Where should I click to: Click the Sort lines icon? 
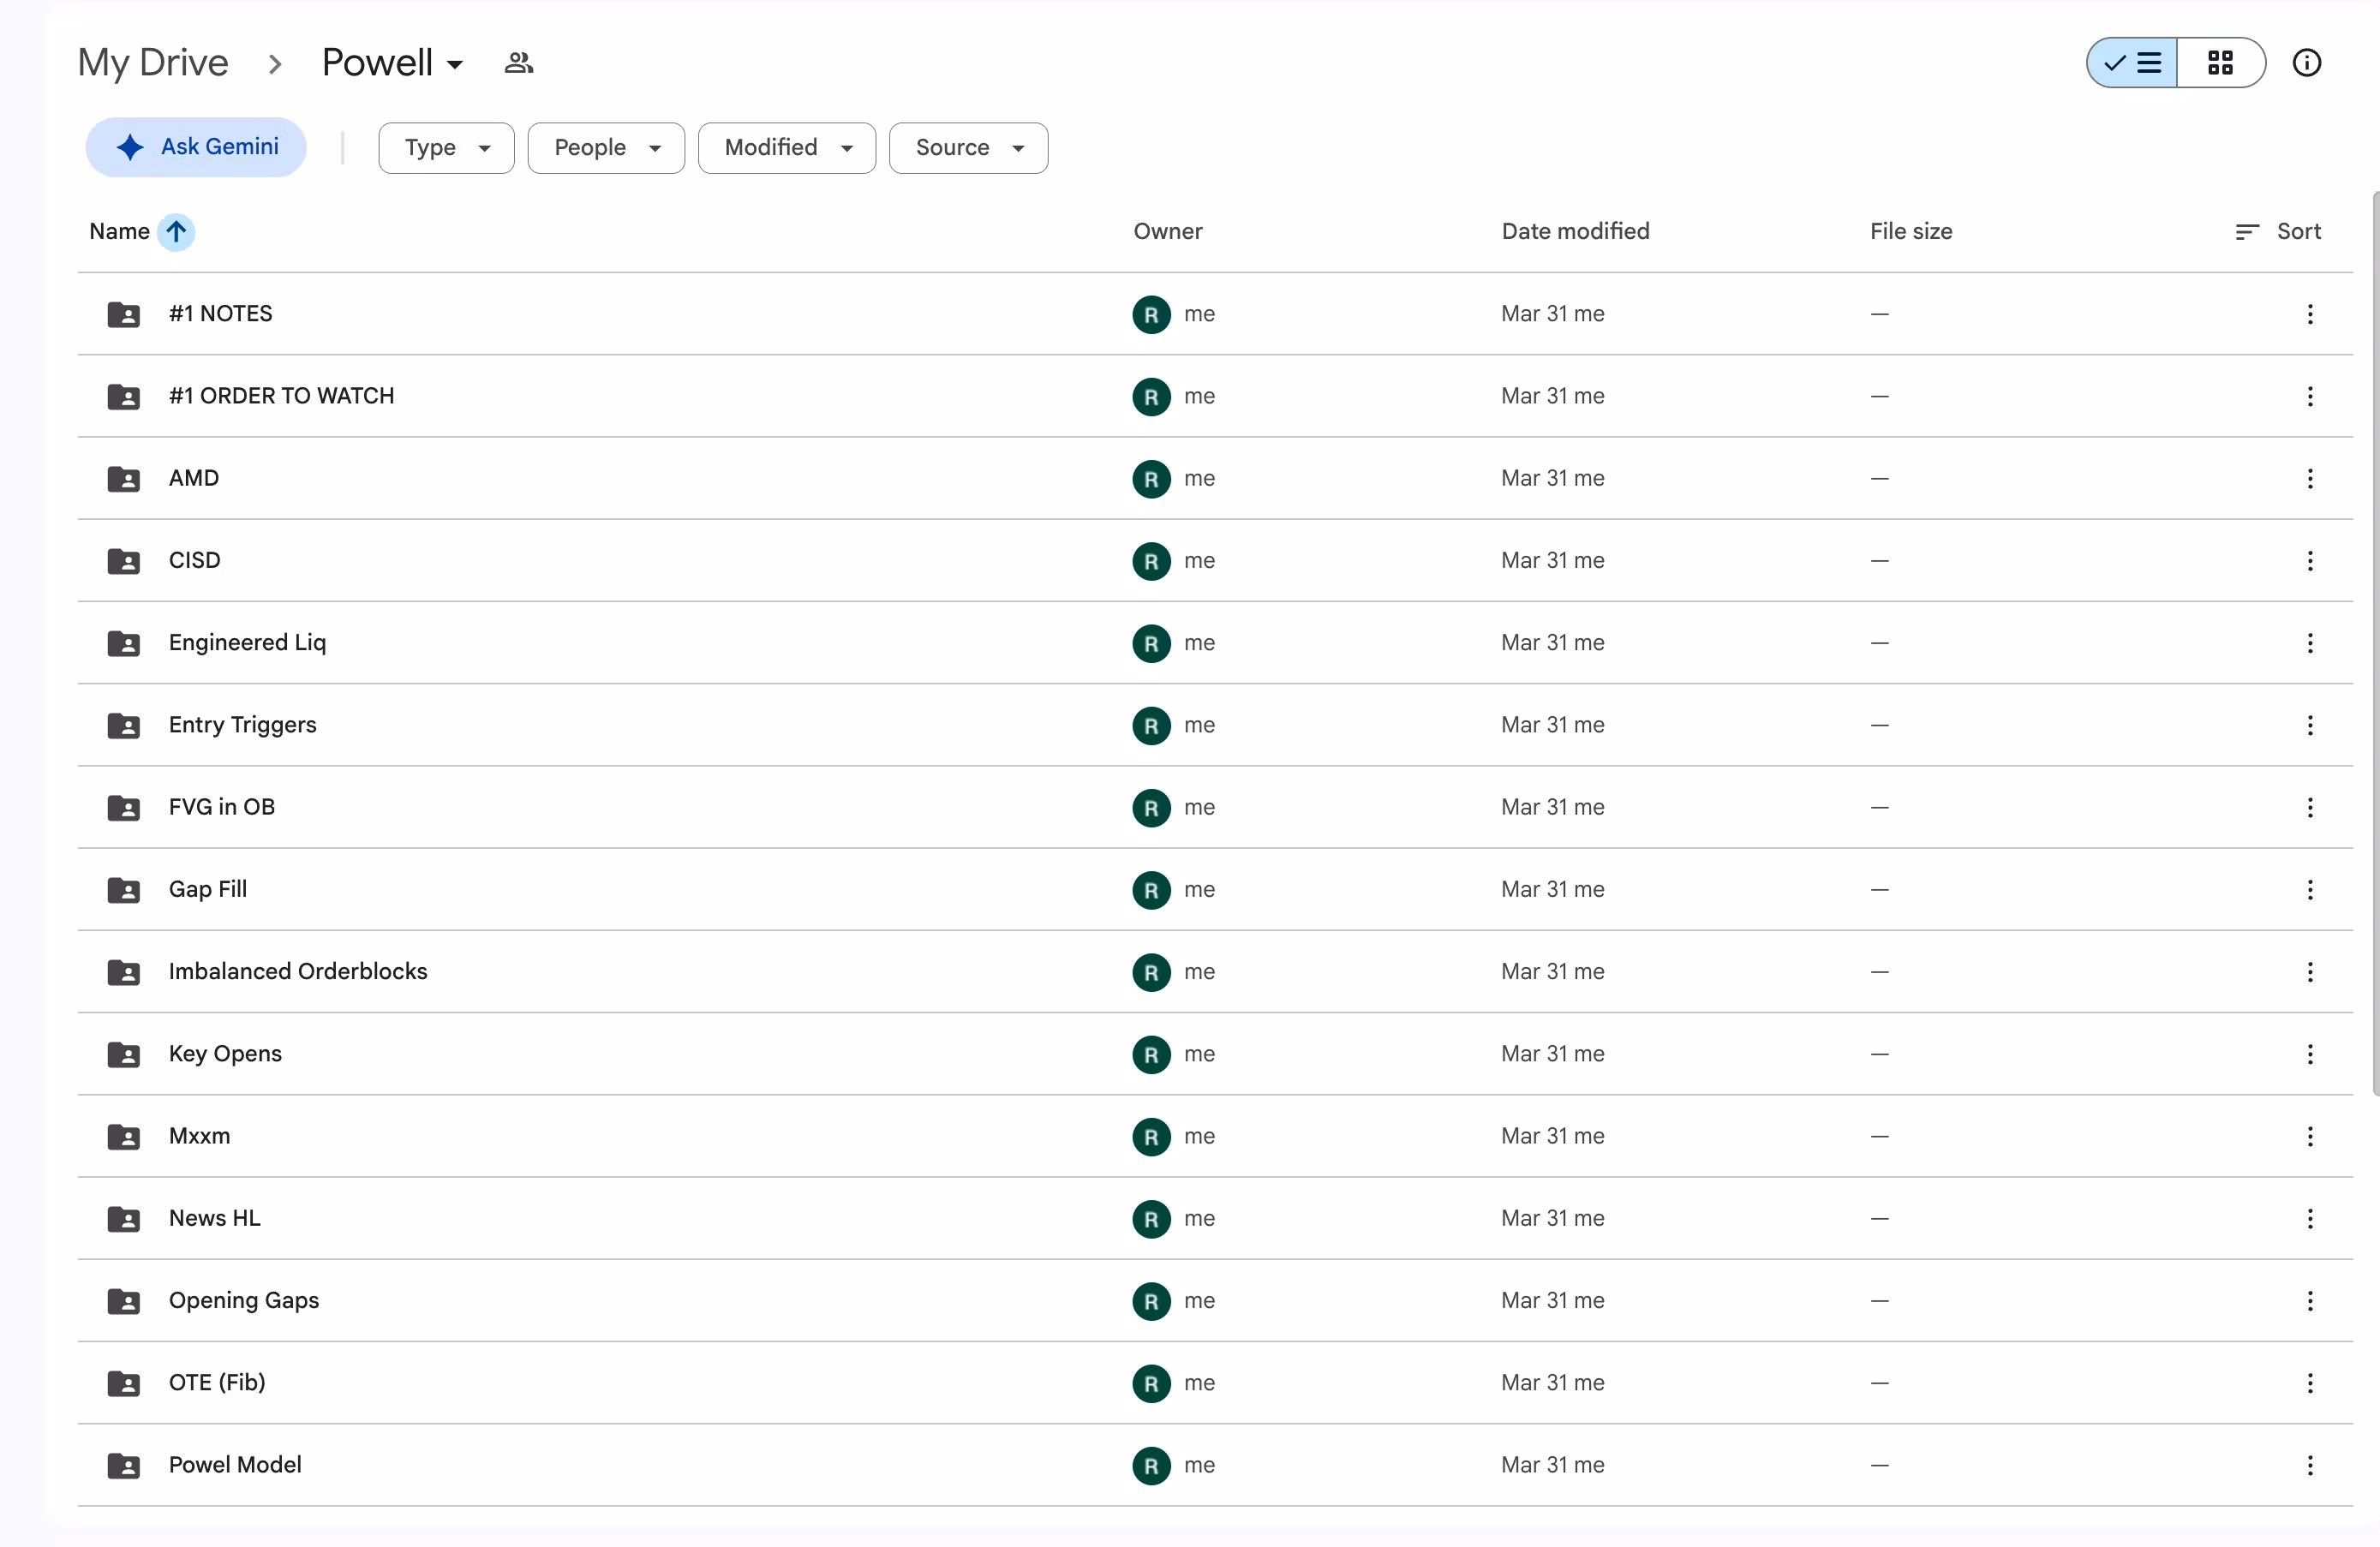click(2247, 232)
